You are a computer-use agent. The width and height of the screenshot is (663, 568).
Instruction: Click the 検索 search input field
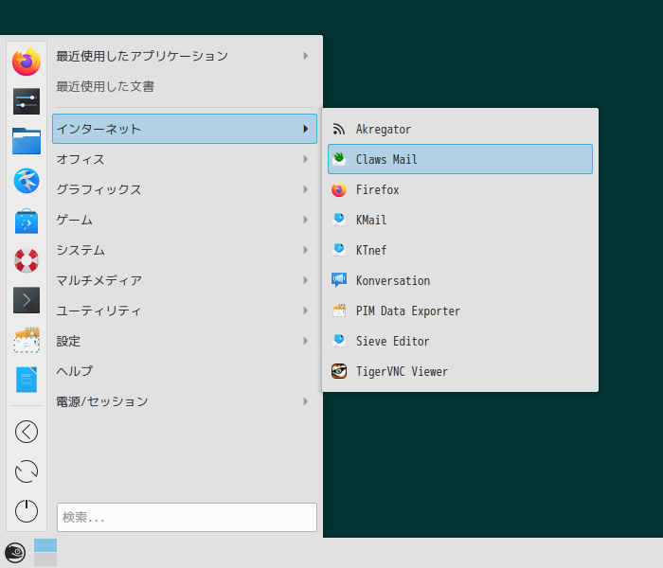[187, 517]
